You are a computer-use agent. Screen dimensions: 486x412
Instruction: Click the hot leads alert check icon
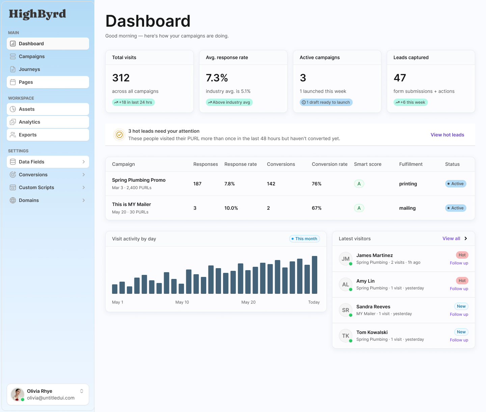pyautogui.click(x=119, y=135)
